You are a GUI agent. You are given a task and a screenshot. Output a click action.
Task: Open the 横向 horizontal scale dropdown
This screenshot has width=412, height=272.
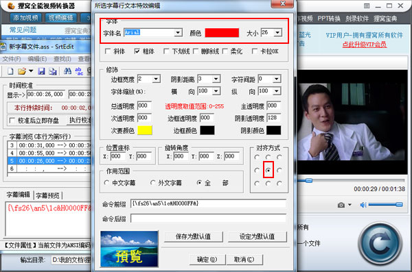tap(216, 91)
